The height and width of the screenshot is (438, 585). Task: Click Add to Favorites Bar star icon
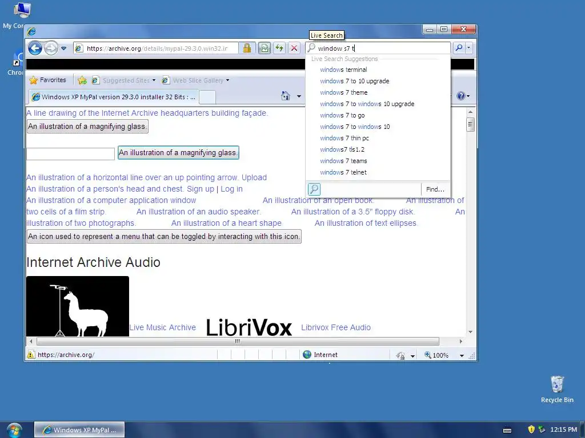(x=82, y=80)
